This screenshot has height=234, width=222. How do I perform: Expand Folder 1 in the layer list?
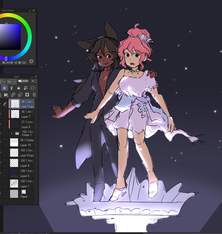pos(12,133)
